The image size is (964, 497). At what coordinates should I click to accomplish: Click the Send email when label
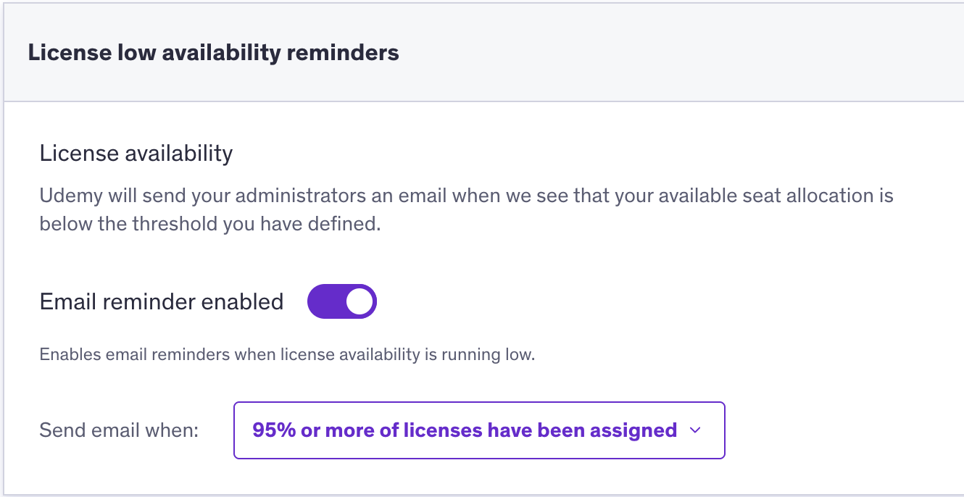point(119,430)
